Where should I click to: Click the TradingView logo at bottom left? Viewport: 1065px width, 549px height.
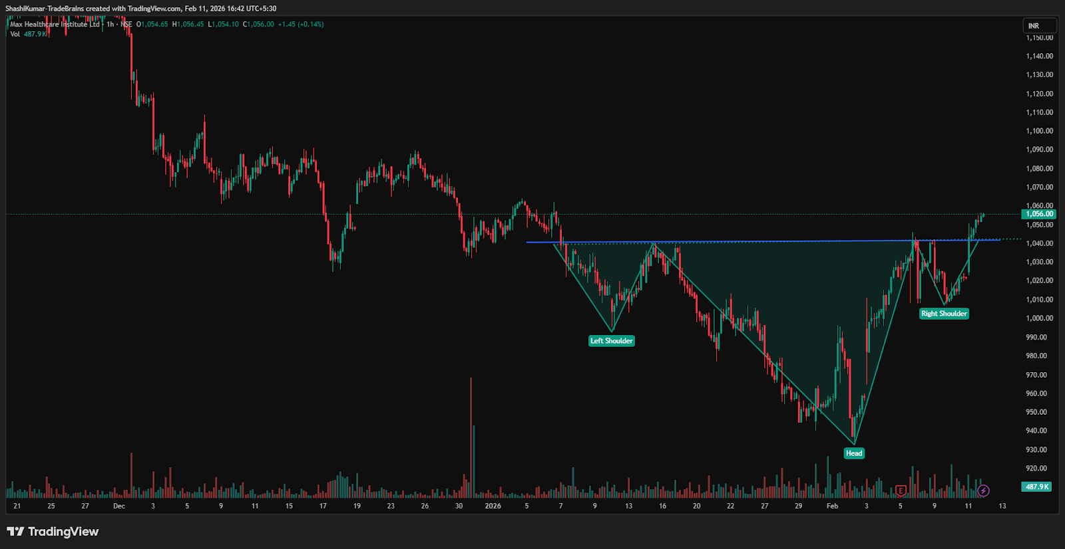click(53, 532)
